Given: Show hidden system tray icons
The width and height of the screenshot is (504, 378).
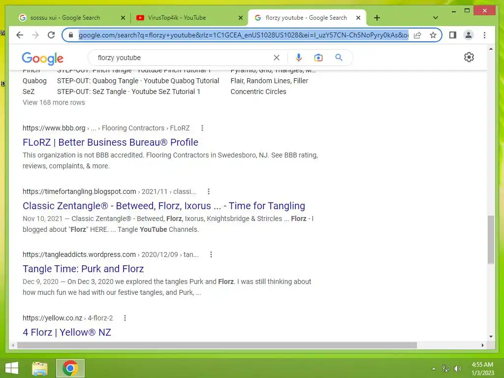Looking at the screenshot, I should (434, 369).
